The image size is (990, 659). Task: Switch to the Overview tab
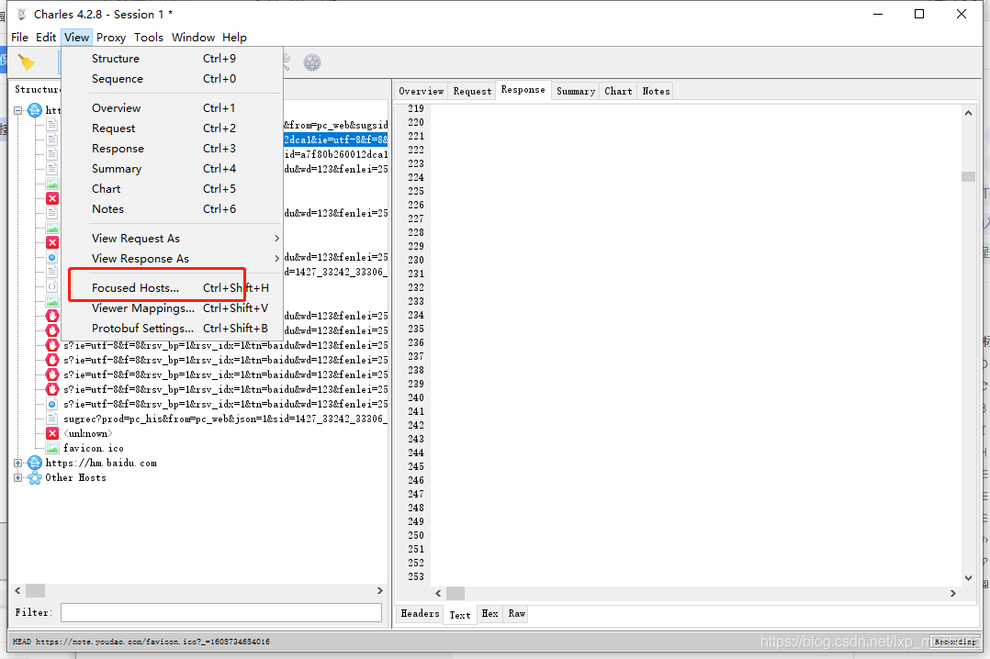(x=422, y=91)
